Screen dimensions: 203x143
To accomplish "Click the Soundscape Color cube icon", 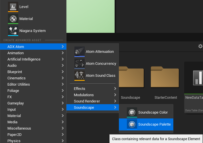I will pyautogui.click(x=132, y=112).
